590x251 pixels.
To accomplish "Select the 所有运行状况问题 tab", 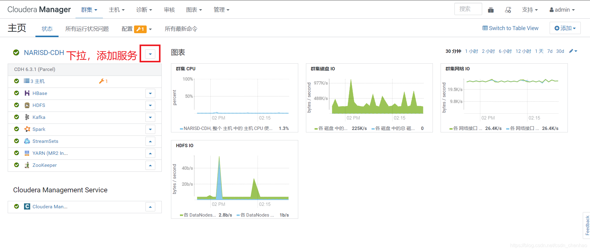I will point(87,29).
